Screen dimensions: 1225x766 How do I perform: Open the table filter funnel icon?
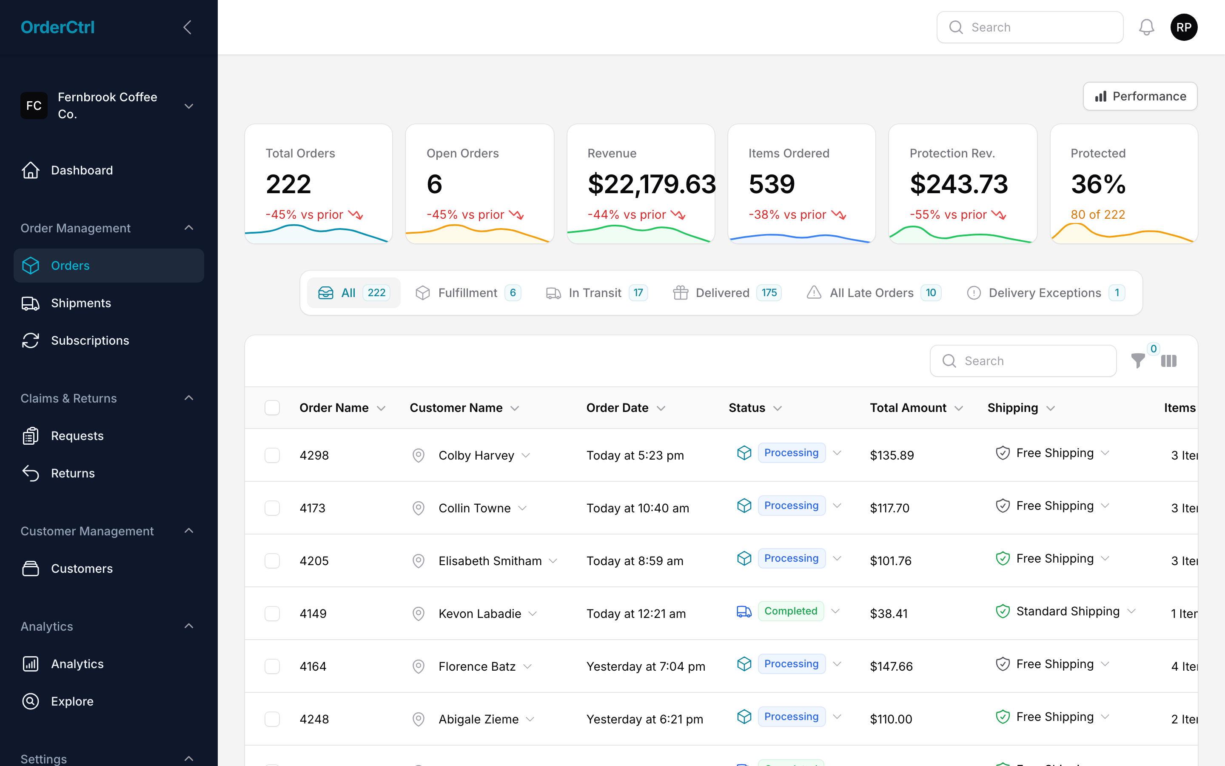tap(1138, 361)
